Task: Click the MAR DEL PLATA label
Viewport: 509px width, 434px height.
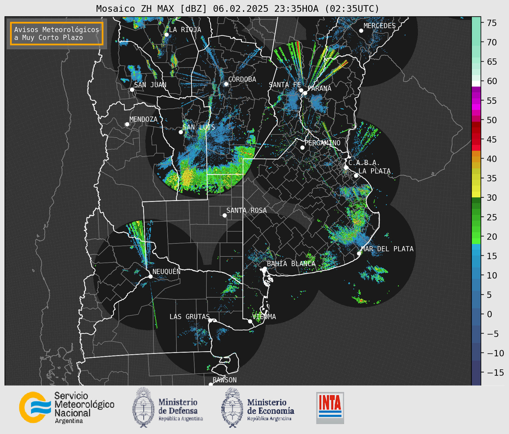Action: click(387, 249)
